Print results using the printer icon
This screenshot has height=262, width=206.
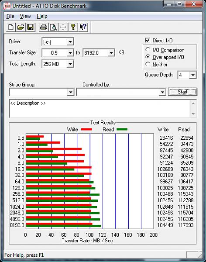click(x=44, y=27)
